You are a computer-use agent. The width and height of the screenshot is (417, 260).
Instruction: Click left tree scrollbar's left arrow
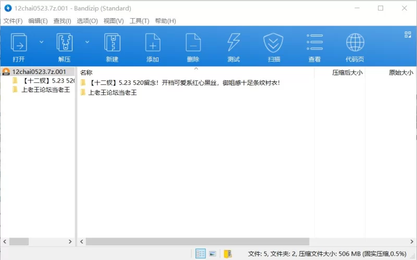click(x=5, y=242)
